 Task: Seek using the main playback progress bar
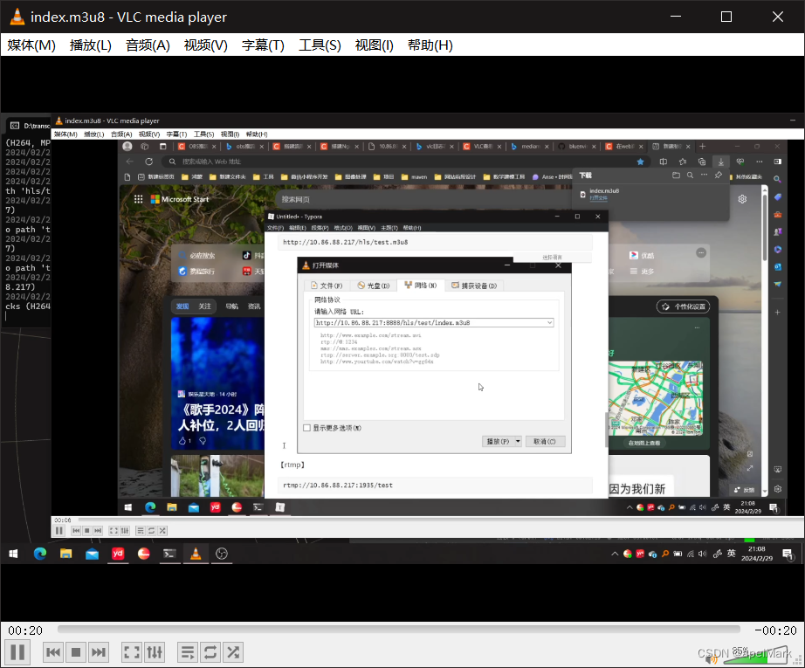(x=398, y=629)
